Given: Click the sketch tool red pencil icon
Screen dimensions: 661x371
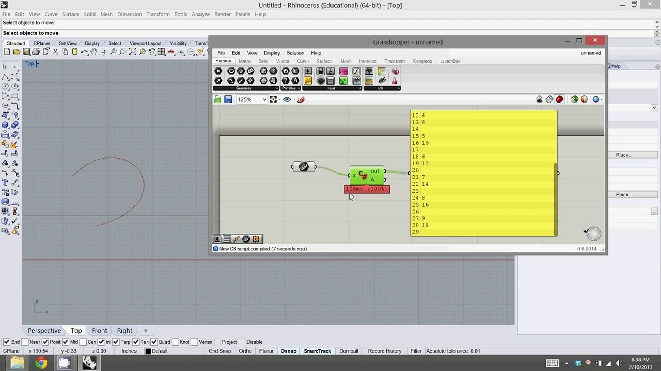Looking at the screenshot, I should 301,99.
